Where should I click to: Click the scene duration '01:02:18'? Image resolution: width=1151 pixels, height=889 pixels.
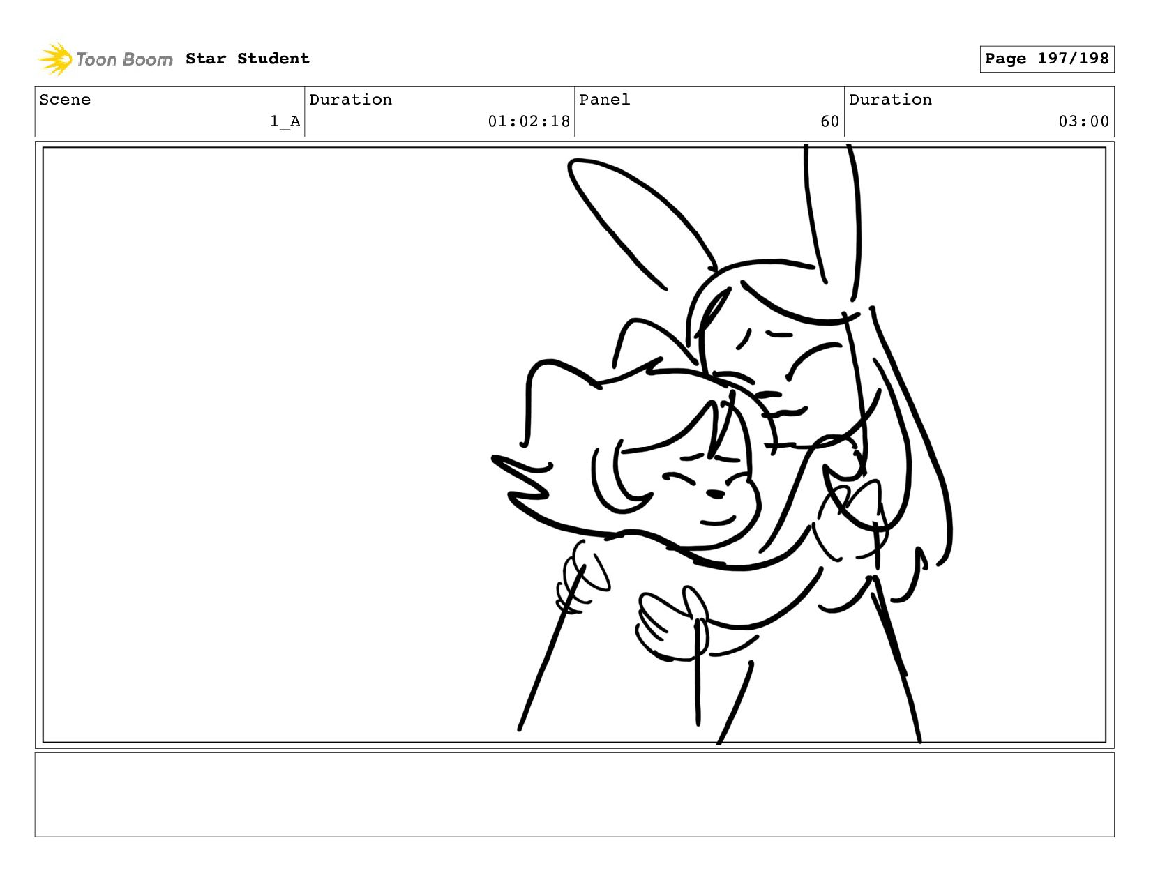[529, 121]
